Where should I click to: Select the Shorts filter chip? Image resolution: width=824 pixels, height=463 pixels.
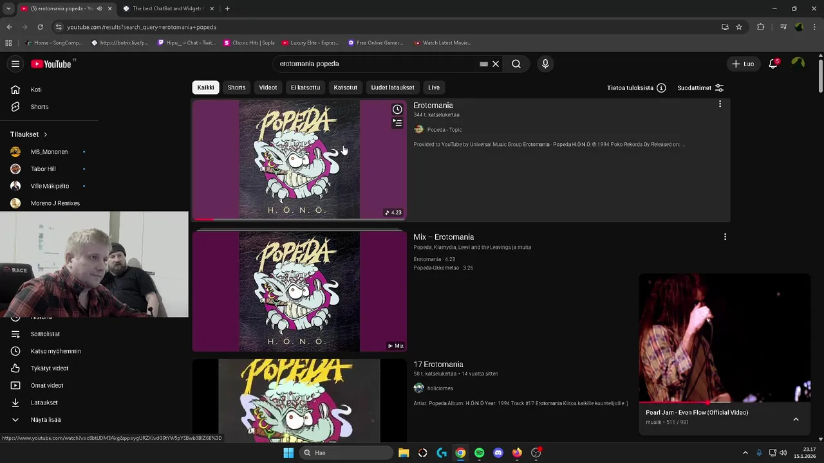236,87
